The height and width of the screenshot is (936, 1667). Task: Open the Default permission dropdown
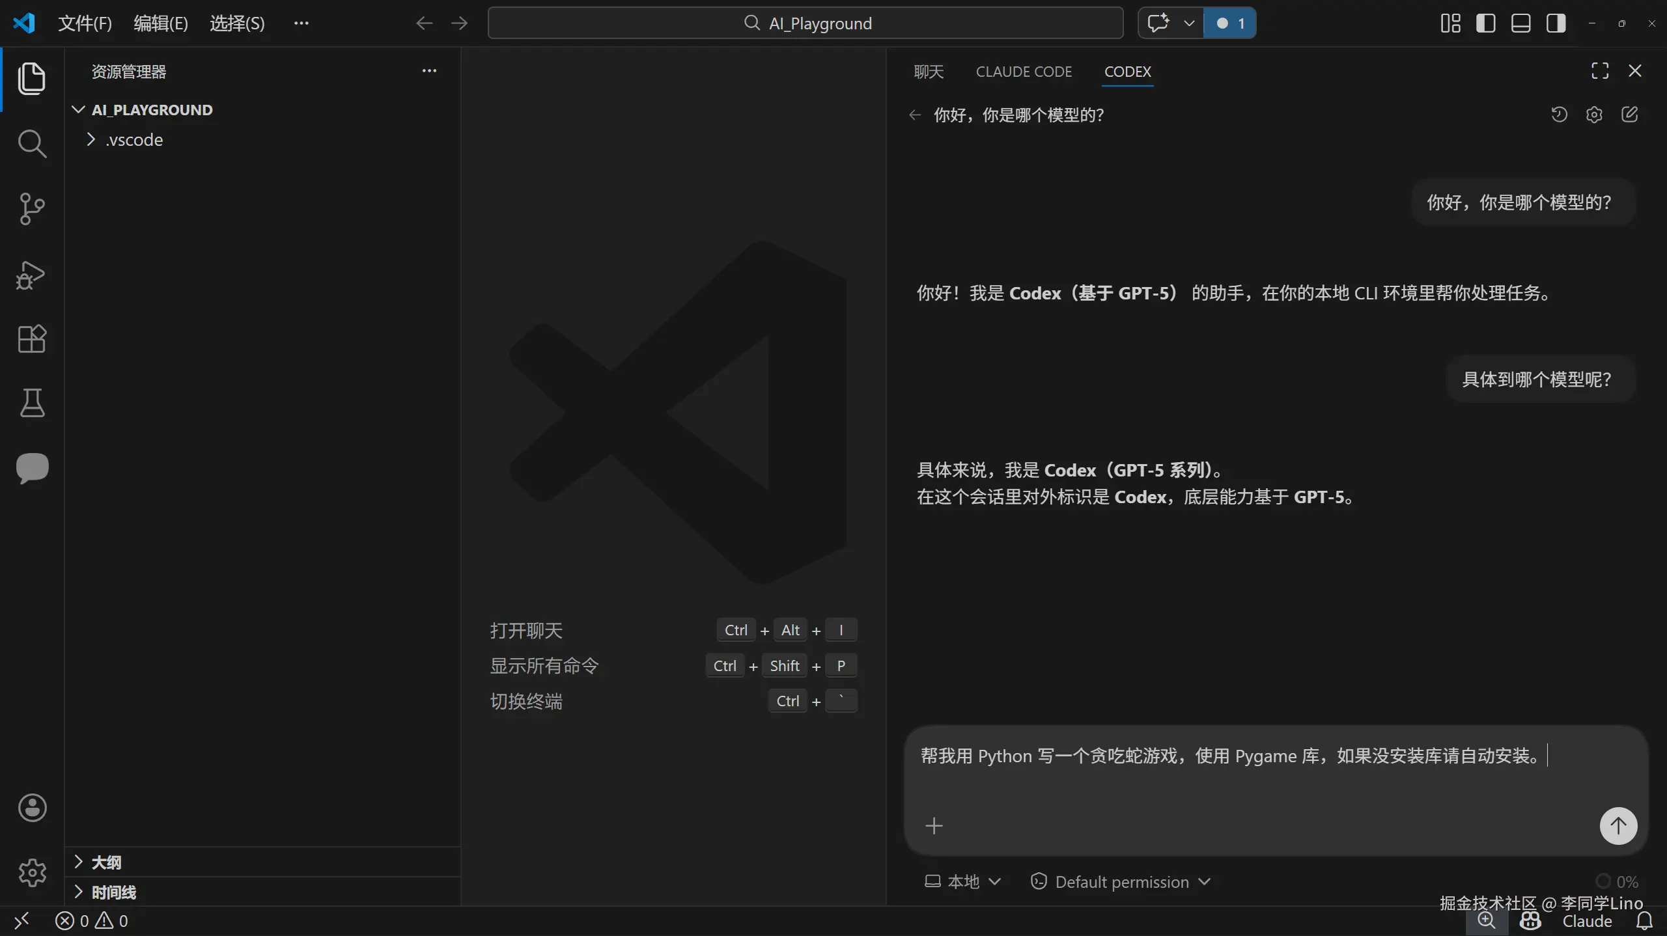(1121, 882)
